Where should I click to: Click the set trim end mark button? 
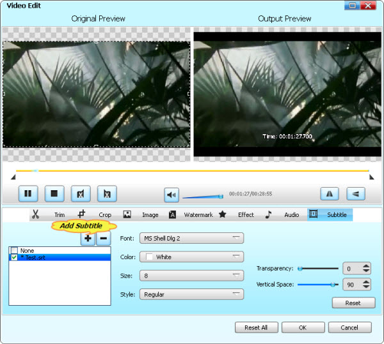click(107, 193)
